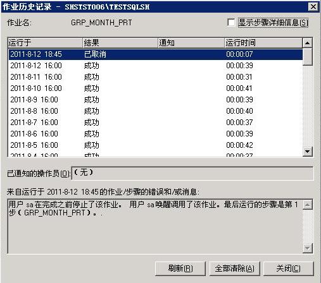The height and width of the screenshot is (283, 321).
Task: Sort by the 结果 column header
Action: (x=120, y=43)
